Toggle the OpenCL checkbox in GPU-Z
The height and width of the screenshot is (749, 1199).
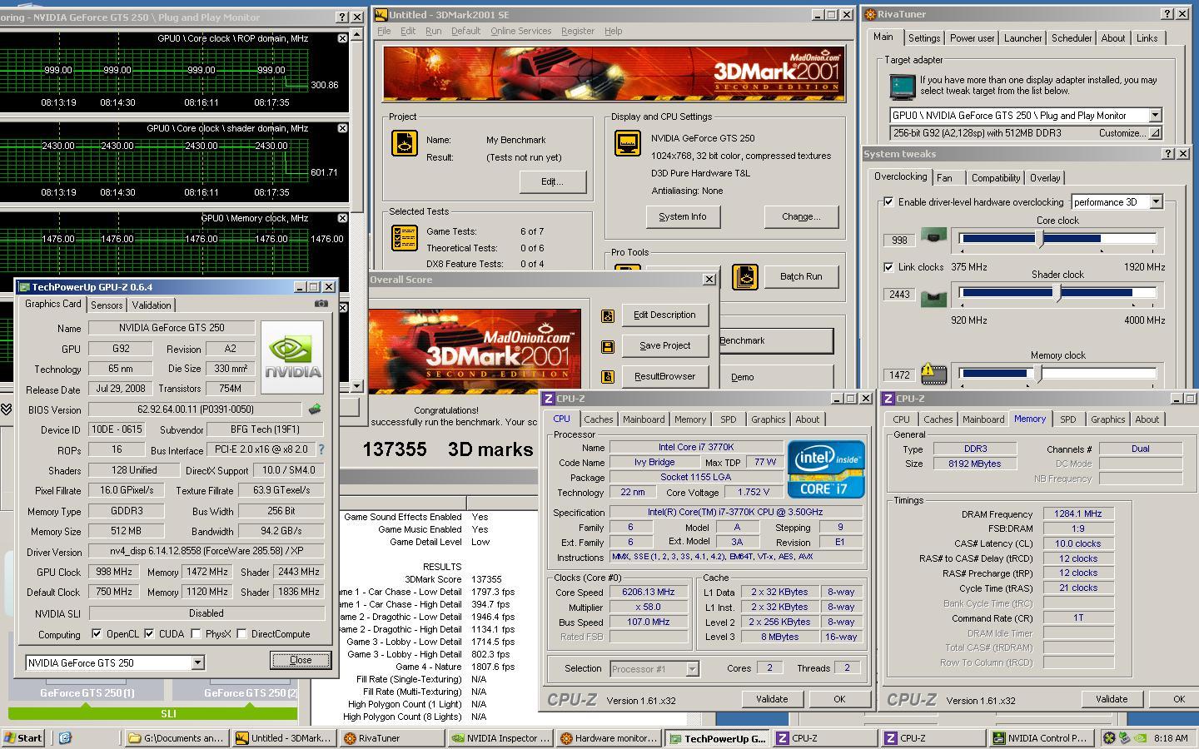(97, 634)
